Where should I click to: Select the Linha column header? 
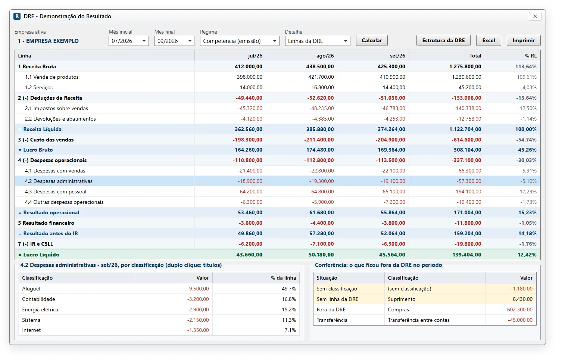point(105,56)
